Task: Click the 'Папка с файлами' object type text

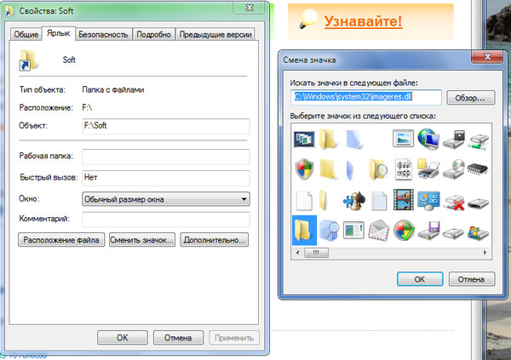Action: (x=112, y=89)
